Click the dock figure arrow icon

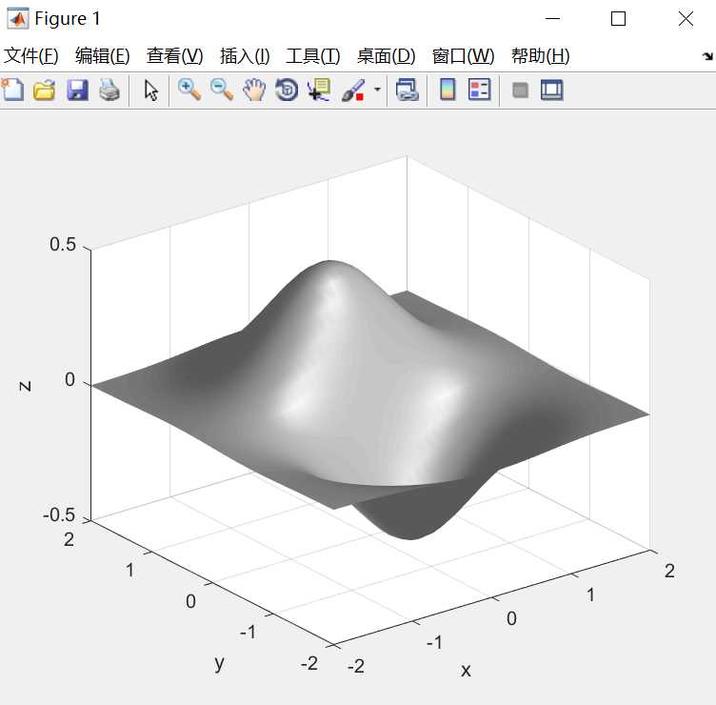point(707,56)
